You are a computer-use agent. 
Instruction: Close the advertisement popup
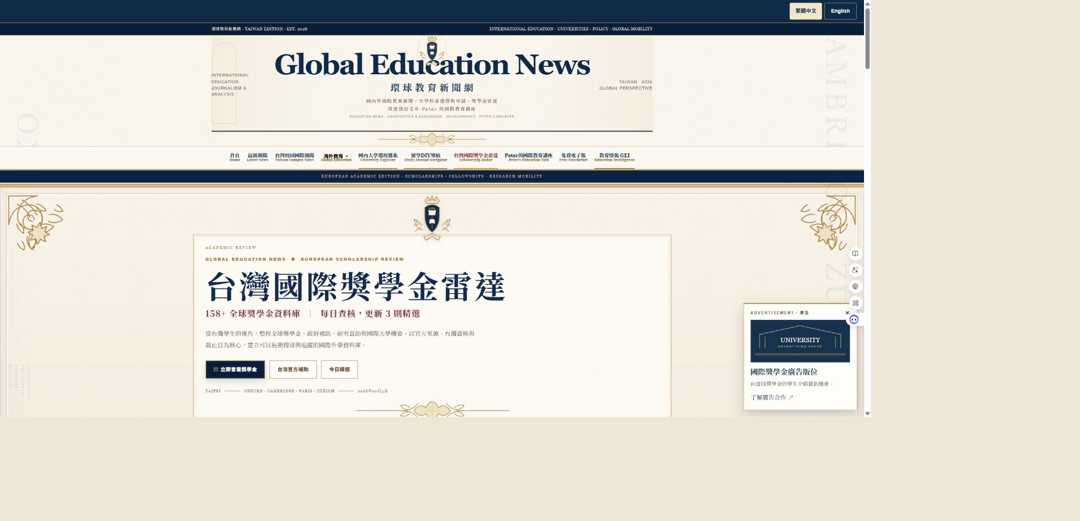[847, 313]
